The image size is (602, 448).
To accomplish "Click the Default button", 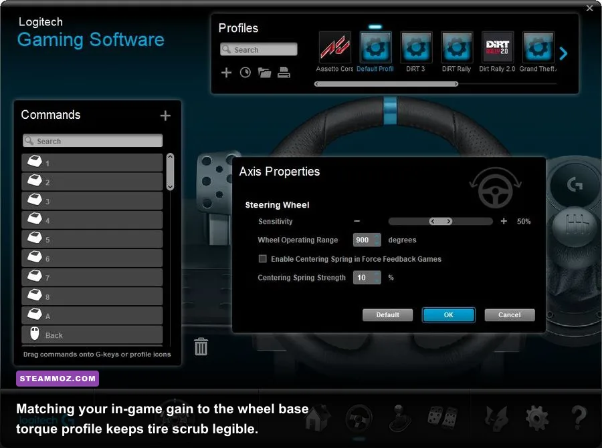I will tap(387, 315).
